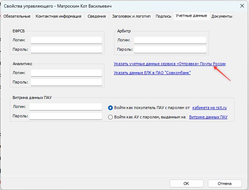Open the ЕЛК в ПАО Совкомбанк link
This screenshot has height=190, width=249.
click(x=152, y=73)
